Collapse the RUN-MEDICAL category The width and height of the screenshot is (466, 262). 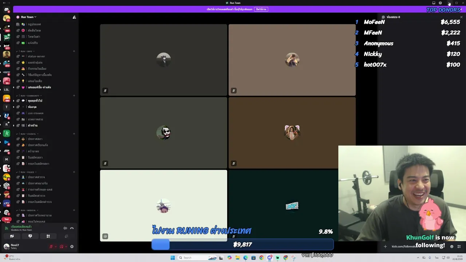click(28, 210)
